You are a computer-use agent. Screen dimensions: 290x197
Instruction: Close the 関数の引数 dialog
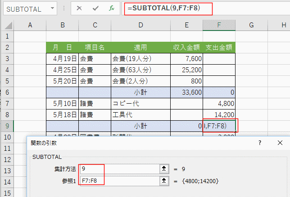point(280,143)
